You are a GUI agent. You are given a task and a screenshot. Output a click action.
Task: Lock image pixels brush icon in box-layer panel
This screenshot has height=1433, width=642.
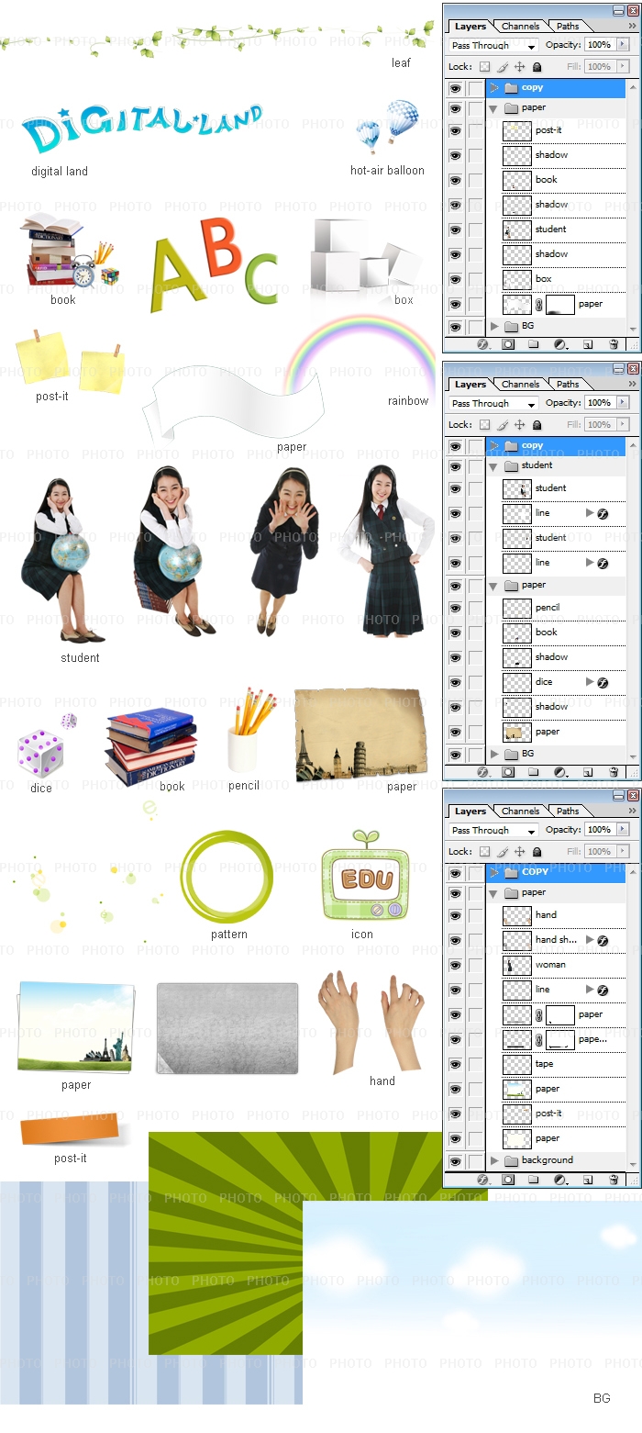(x=503, y=67)
